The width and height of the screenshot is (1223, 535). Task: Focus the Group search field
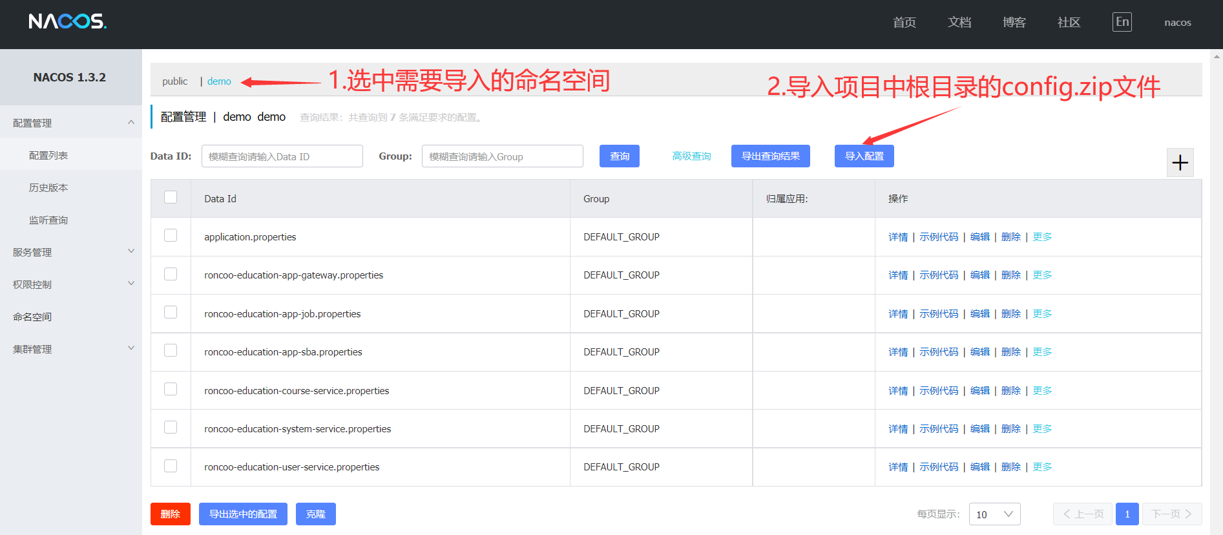pyautogui.click(x=503, y=156)
